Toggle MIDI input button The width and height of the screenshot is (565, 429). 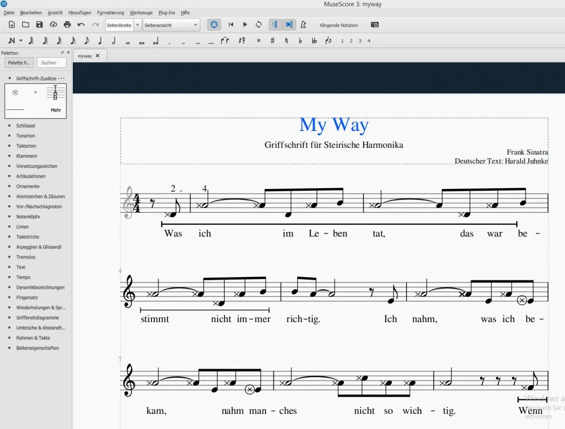point(214,25)
